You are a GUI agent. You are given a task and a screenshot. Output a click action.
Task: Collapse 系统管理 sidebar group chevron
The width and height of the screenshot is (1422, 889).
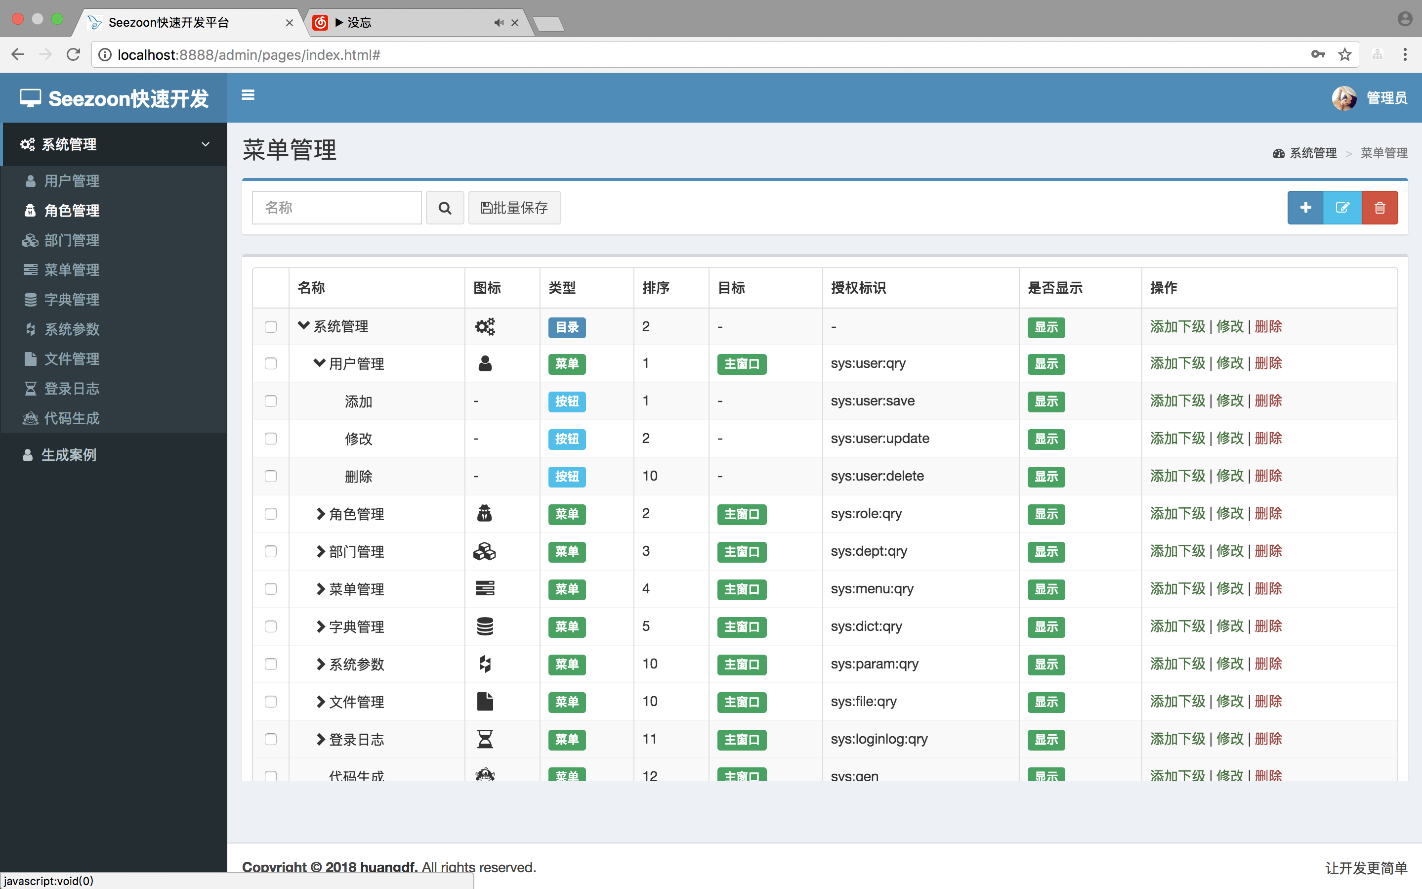point(206,144)
